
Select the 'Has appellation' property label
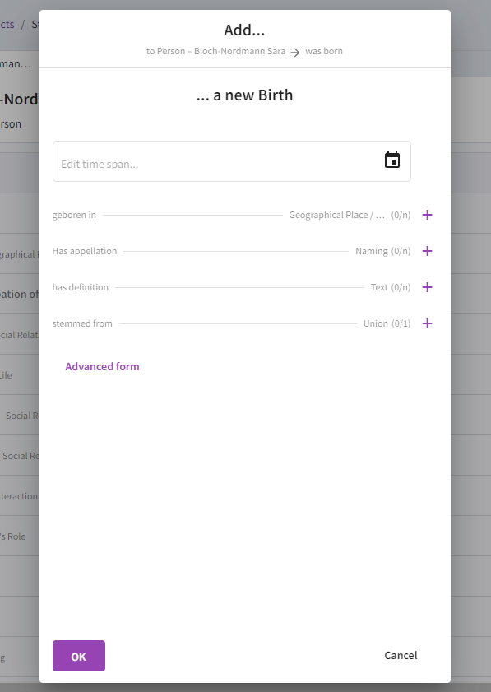tap(85, 251)
